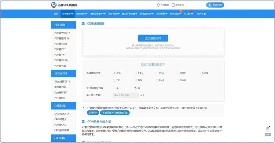The image size is (275, 143).
Task: Expand the AI工具 dropdown menu
Action: 188,14
